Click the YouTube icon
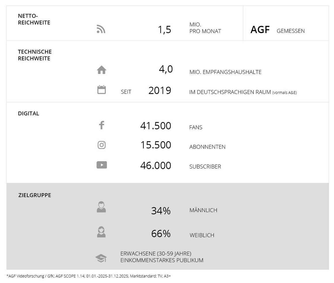The image size is (334, 283). (x=102, y=165)
